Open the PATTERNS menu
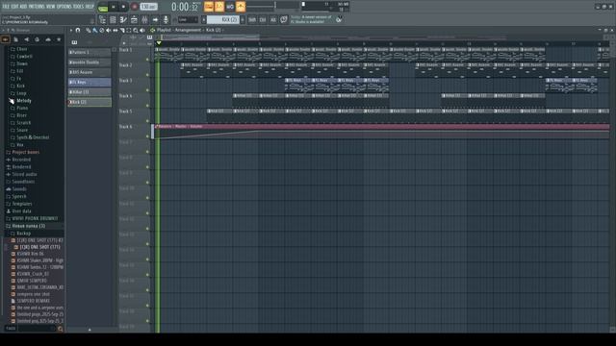The image size is (616, 346). click(37, 7)
